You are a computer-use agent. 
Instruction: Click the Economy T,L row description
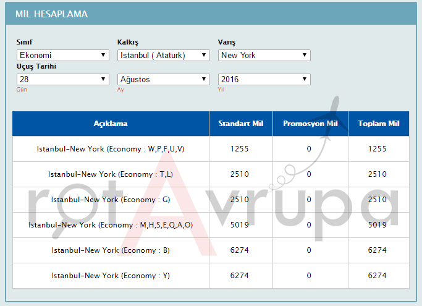click(x=111, y=174)
